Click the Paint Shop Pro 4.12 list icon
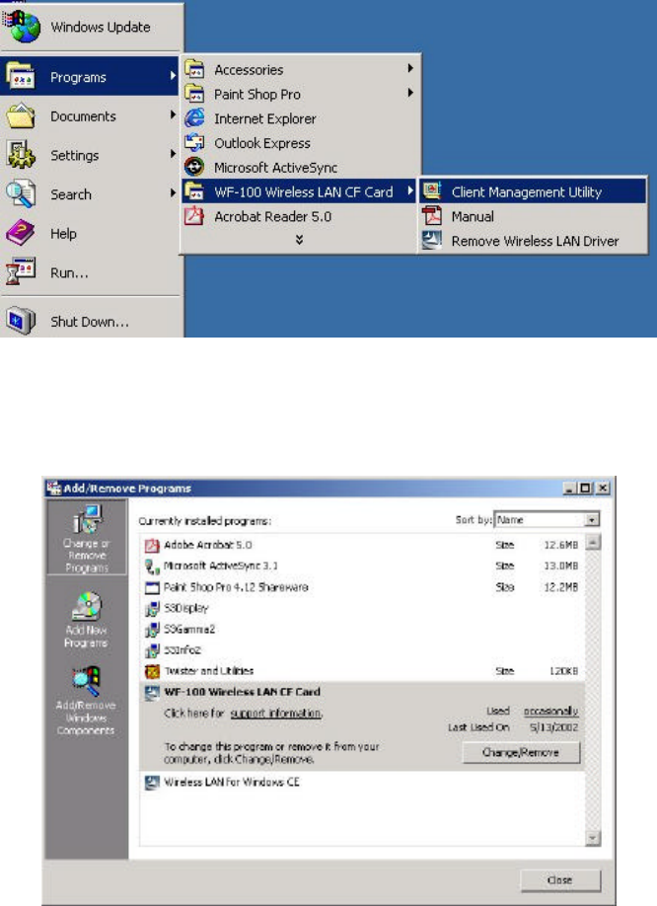Screen dimensions: 657x906 coord(152,587)
